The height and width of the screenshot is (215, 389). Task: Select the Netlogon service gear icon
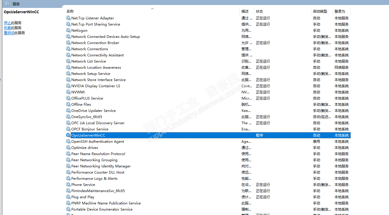click(68, 30)
